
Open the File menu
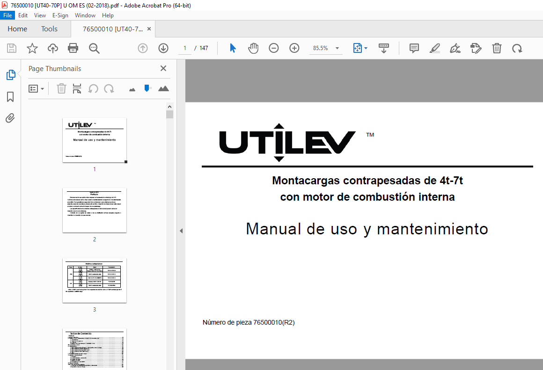coord(7,15)
